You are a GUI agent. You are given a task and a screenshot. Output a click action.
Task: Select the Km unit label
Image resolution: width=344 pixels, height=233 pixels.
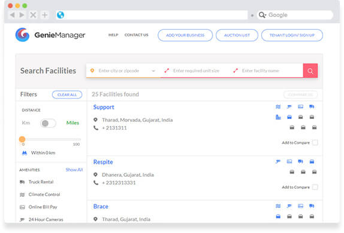26,122
